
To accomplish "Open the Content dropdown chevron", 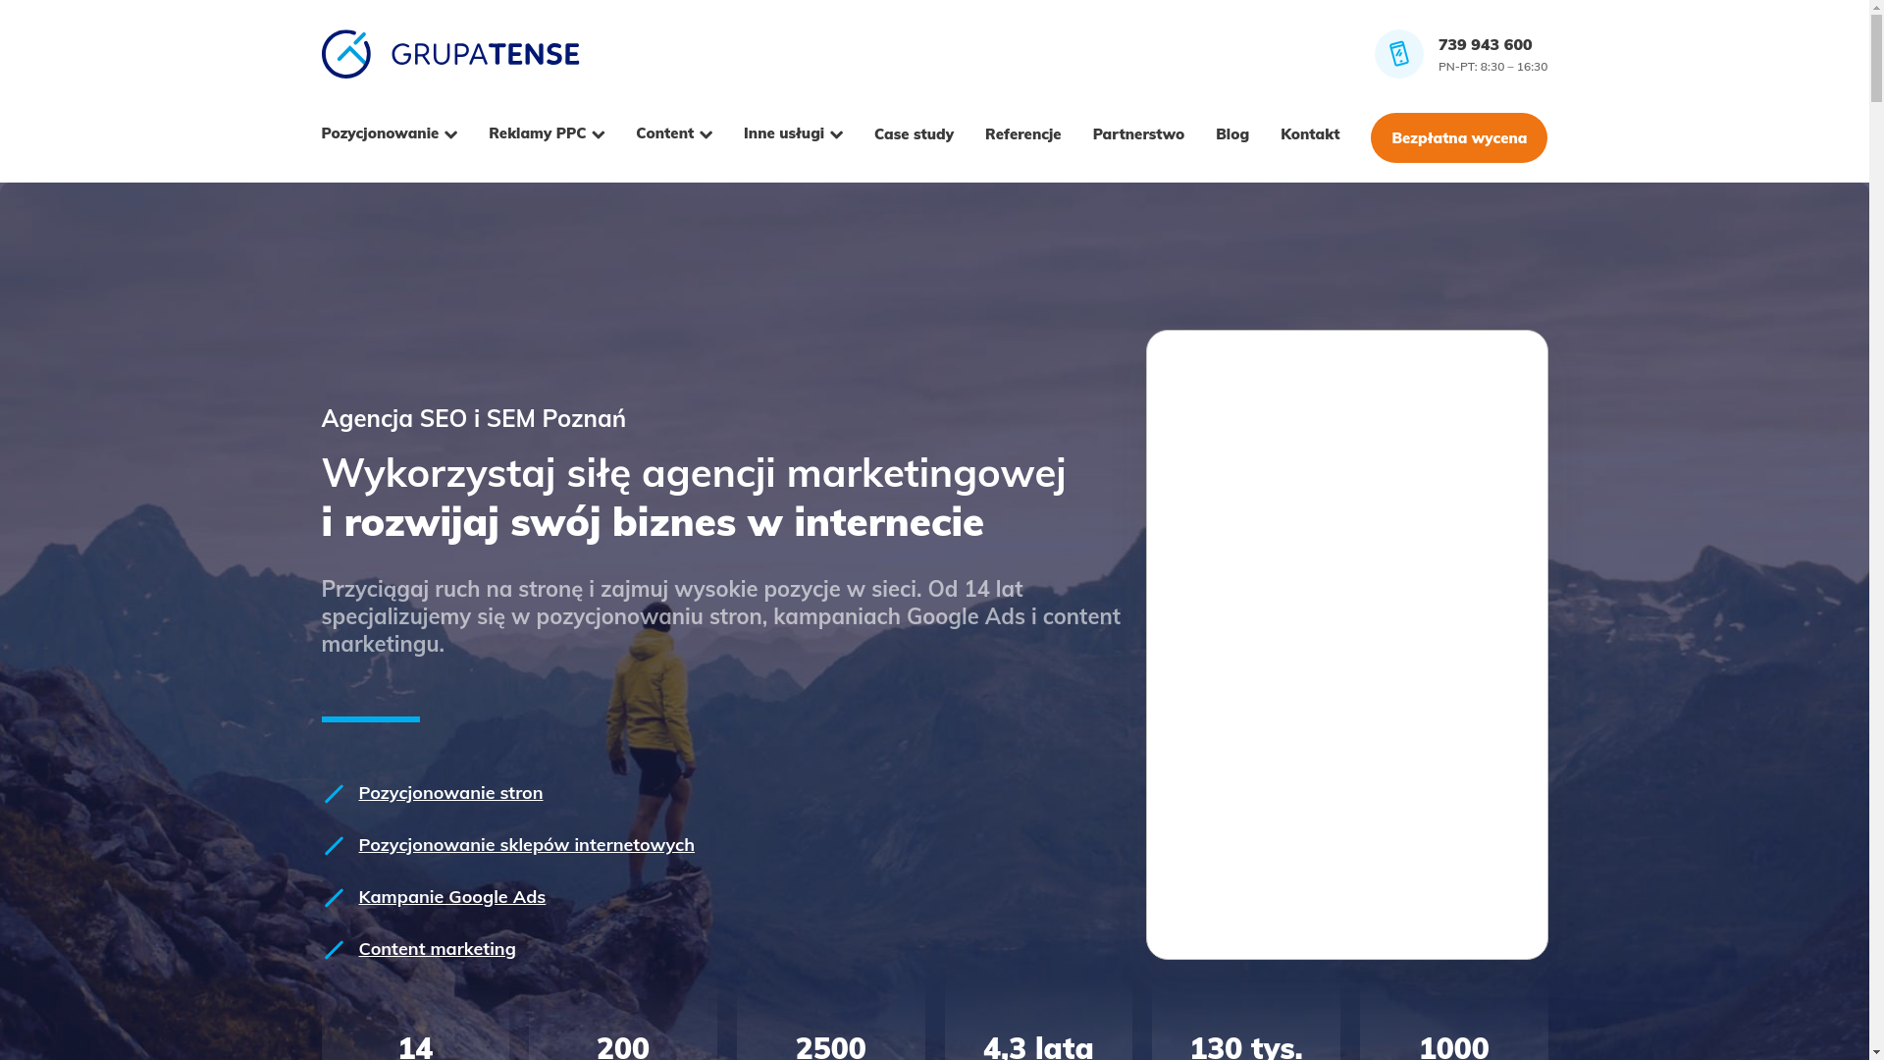I will tap(706, 134).
